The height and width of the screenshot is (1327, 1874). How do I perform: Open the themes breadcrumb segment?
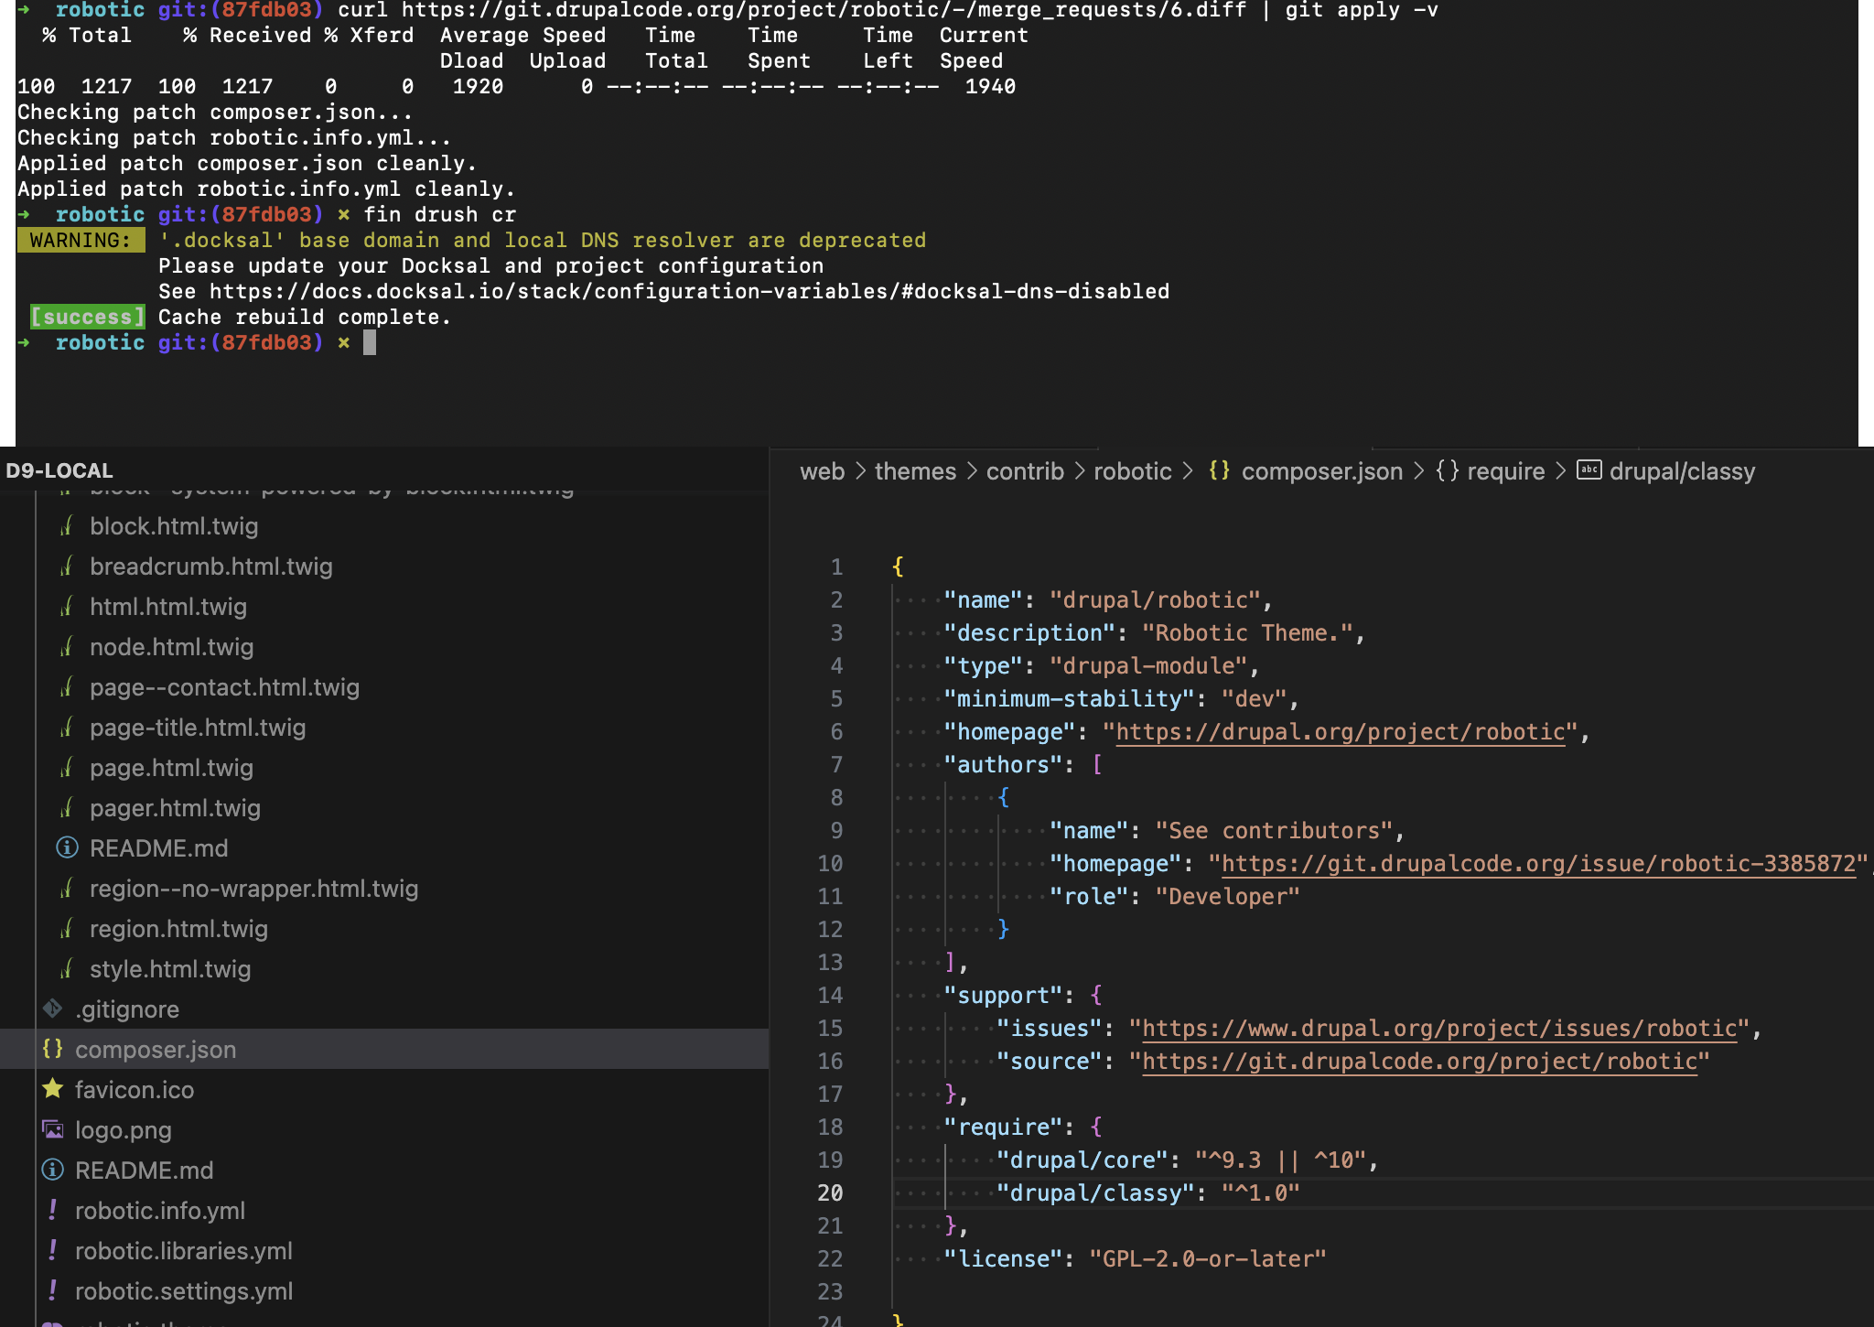click(915, 471)
